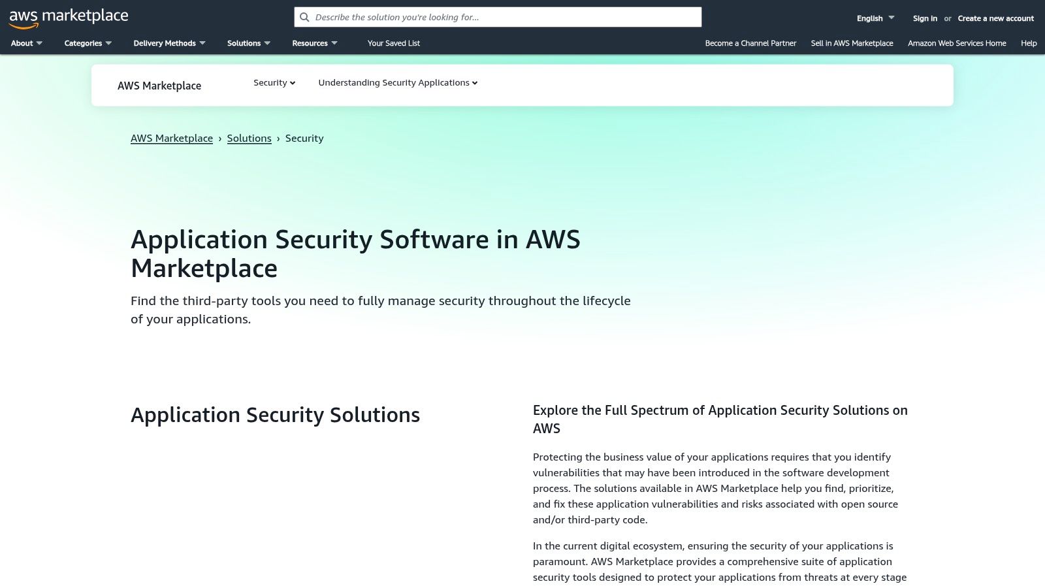This screenshot has height=588, width=1045.
Task: Expand Understanding Security Applications menu
Action: pyautogui.click(x=397, y=83)
